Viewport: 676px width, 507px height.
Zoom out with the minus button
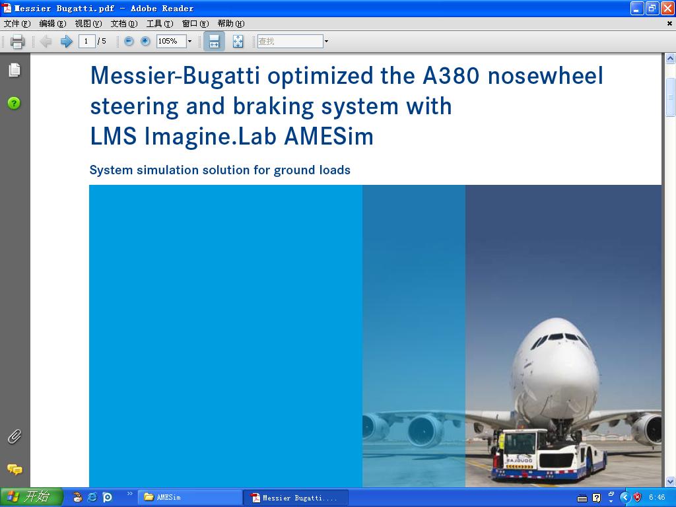[129, 42]
